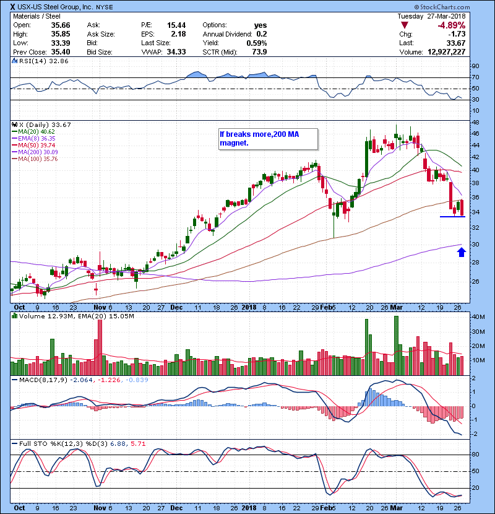Click the stochastic 20 level axis label
This screenshot has height=514, width=495.
coord(475,488)
